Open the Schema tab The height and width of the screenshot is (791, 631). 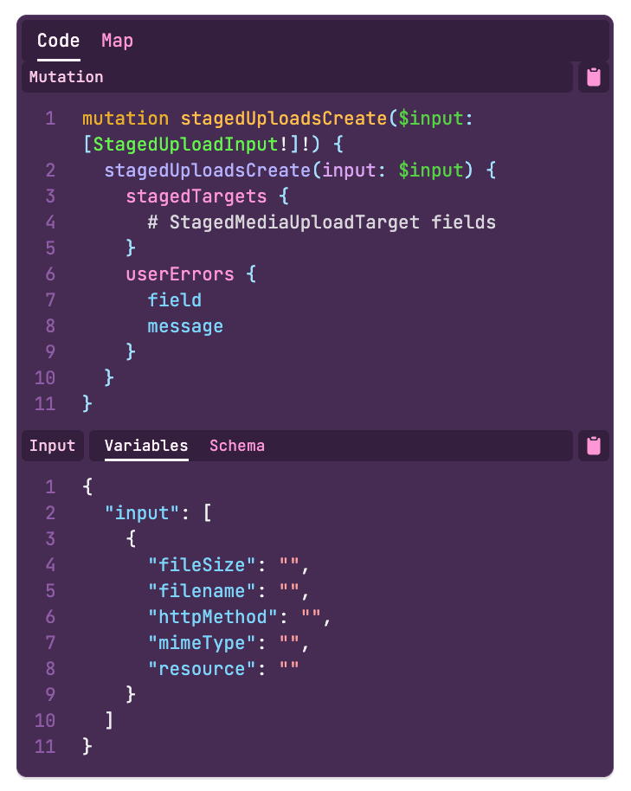click(x=237, y=446)
